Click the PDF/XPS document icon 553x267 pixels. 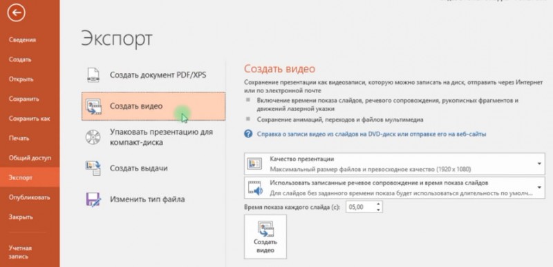93,75
